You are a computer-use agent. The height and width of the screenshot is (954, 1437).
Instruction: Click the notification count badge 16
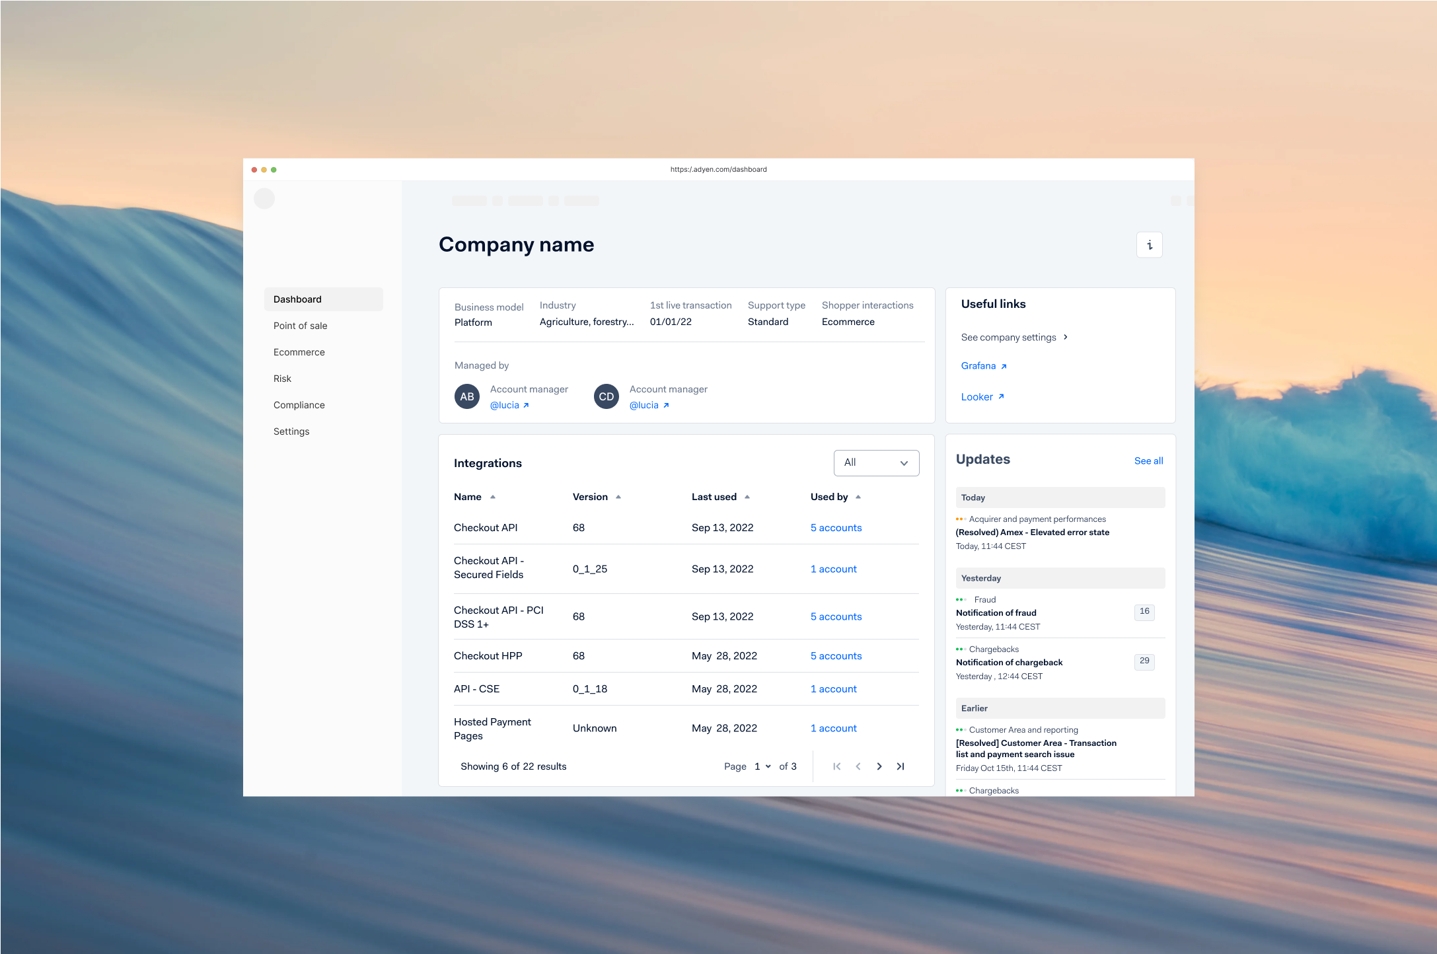click(1144, 612)
